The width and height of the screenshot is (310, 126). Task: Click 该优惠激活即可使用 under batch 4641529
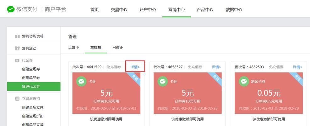(106, 119)
